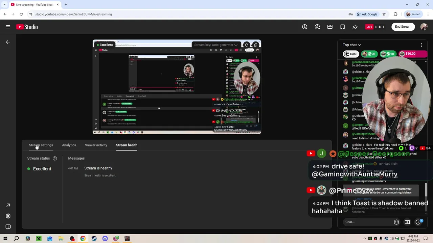
Task: Open the Super Chat monetization add icon
Action: 305,27
